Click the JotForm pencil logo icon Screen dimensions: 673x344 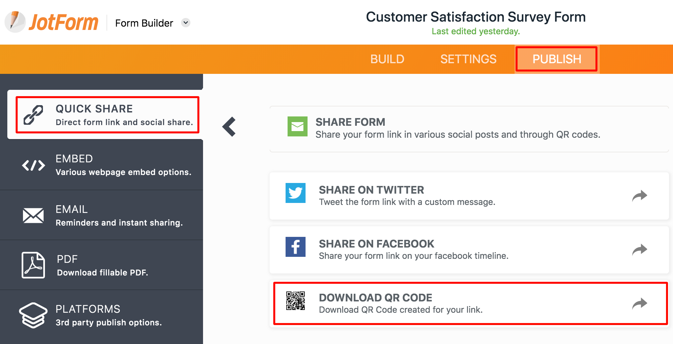click(x=15, y=22)
